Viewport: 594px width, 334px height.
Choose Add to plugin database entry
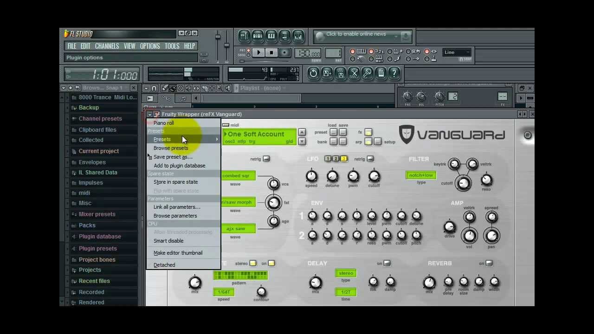point(183,166)
